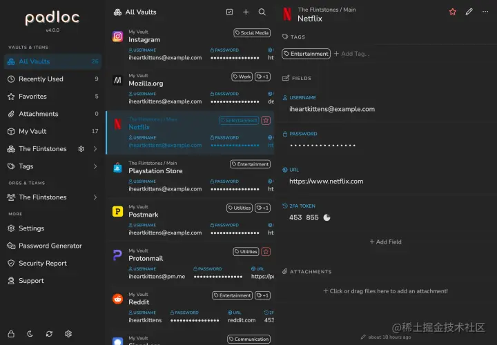Click the Reddit icon in the list
This screenshot has height=345, width=497.
tap(117, 299)
